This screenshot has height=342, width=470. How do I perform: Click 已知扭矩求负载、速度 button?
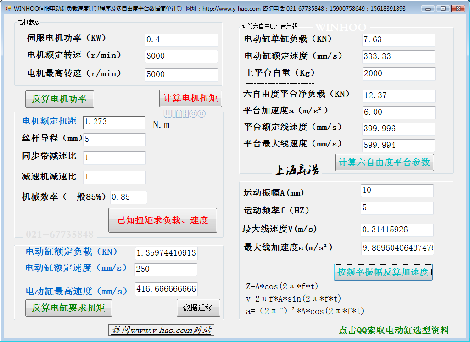click(162, 220)
